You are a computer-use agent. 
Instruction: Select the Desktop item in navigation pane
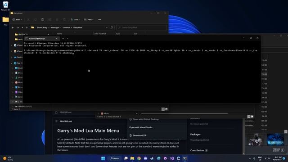point(19,68)
